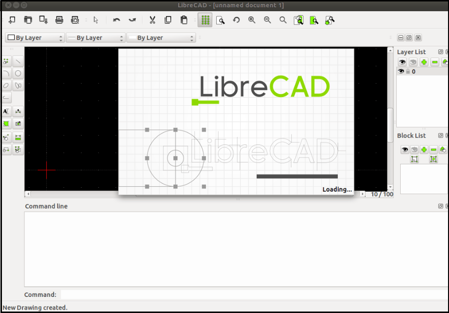Select the dimension tool
Image resolution: width=449 pixels, height=313 pixels.
(18, 111)
